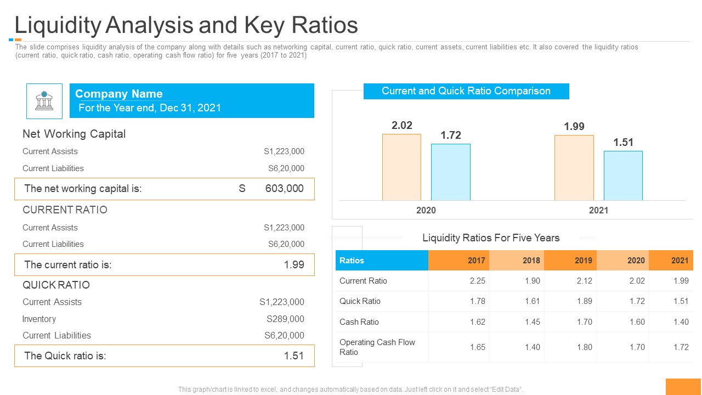The width and height of the screenshot is (702, 395).
Task: Select 'Current Liabilities' label under Net Working Capital
Action: (53, 168)
